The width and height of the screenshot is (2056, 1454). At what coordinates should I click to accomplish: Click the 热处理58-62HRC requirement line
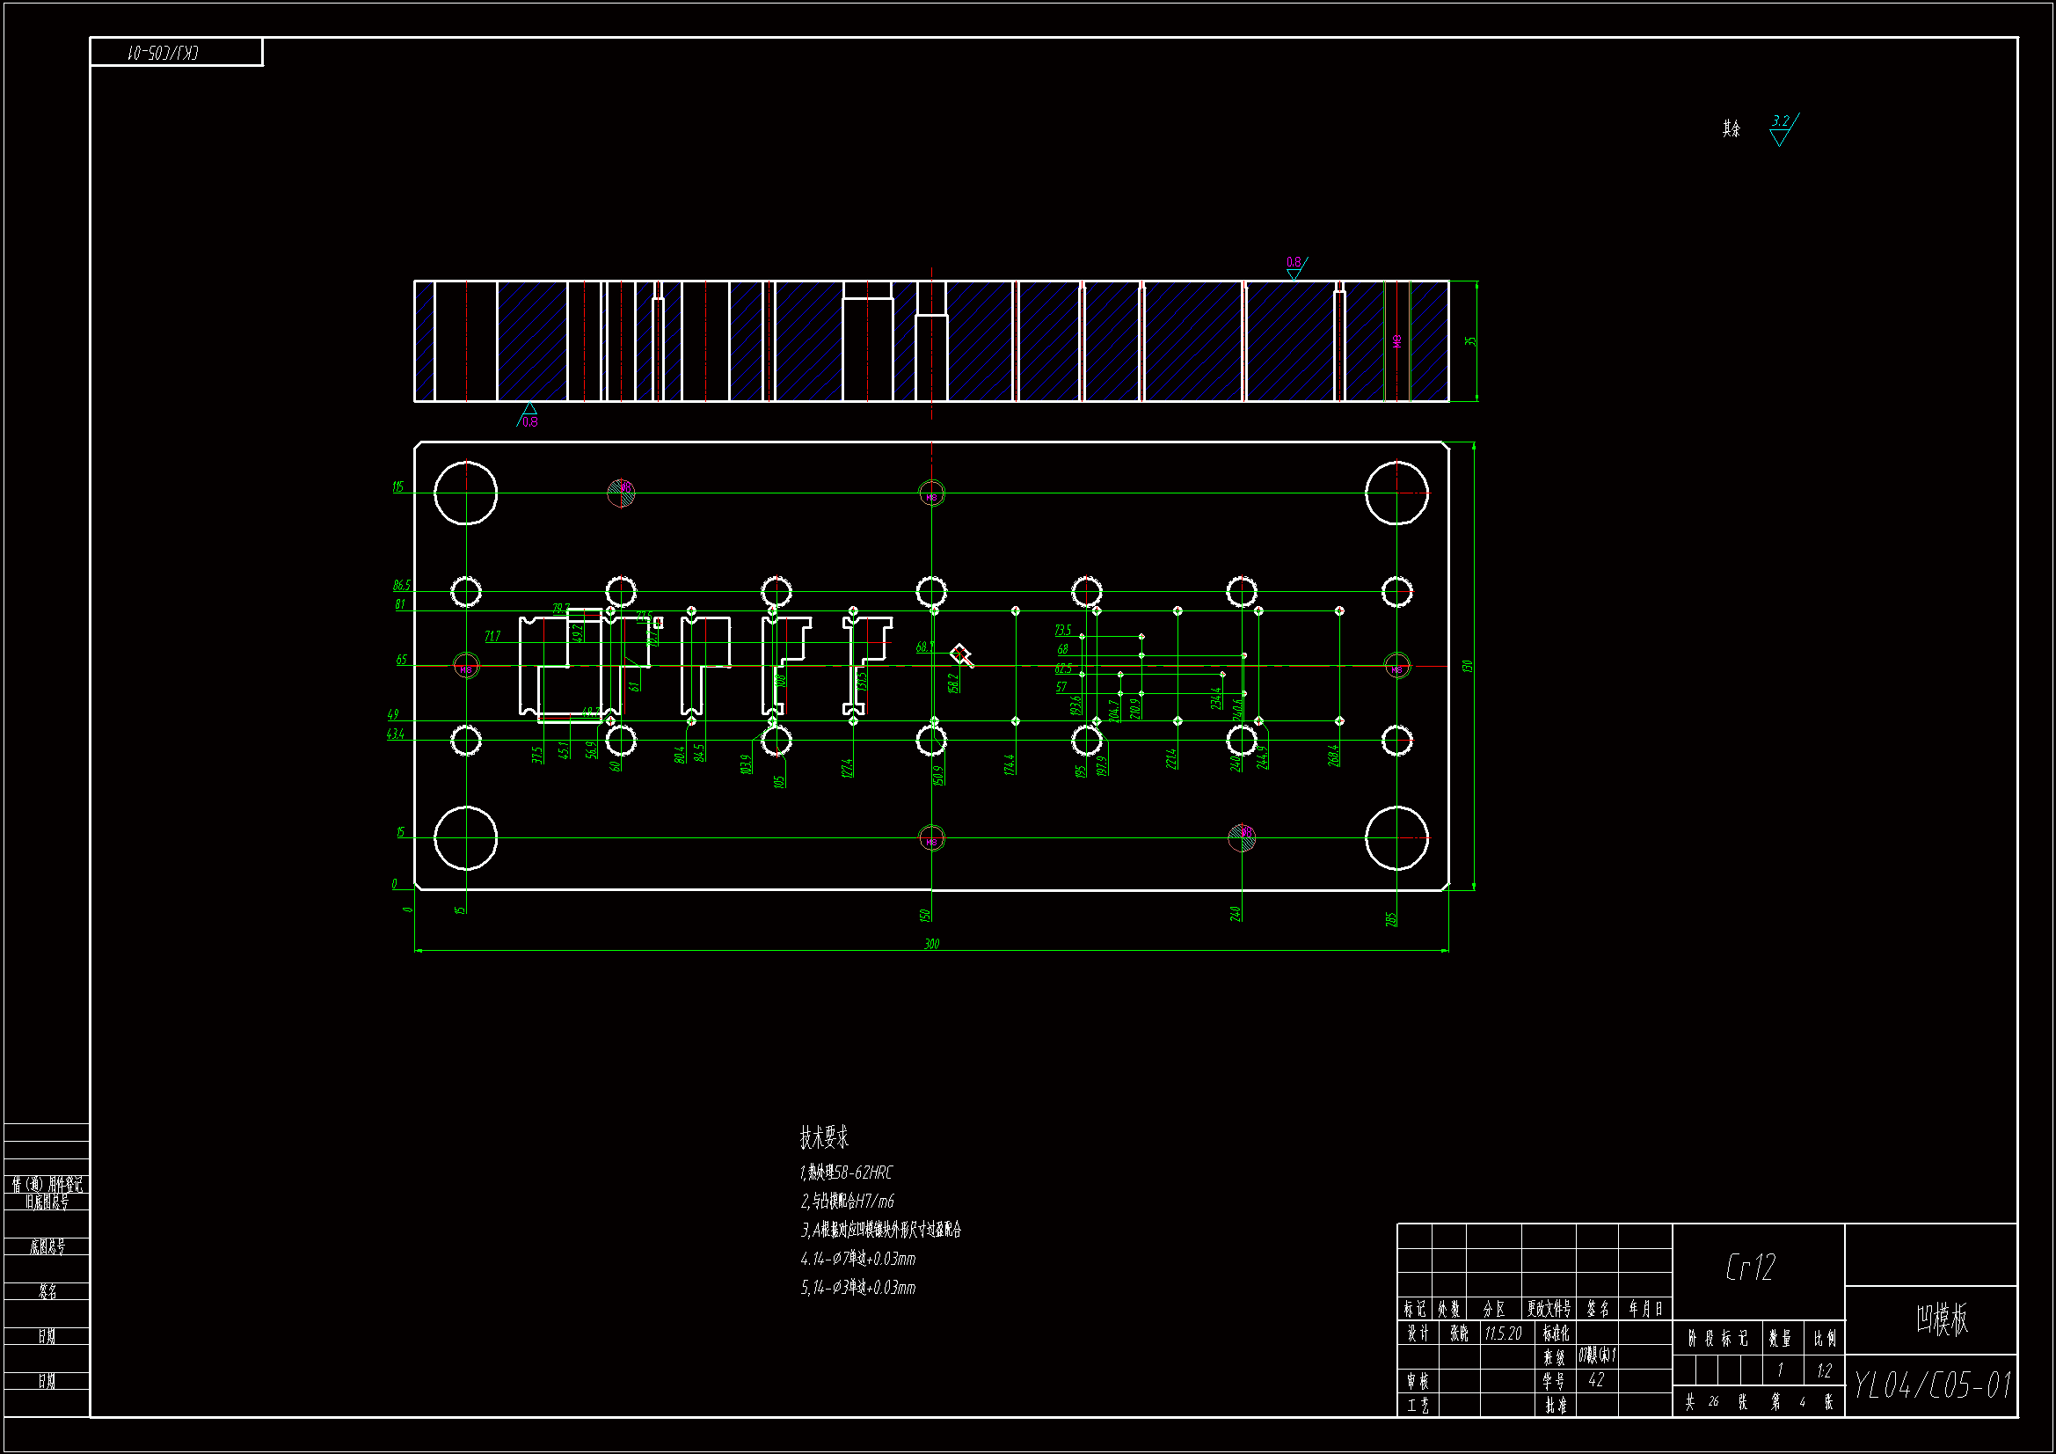coord(846,1173)
